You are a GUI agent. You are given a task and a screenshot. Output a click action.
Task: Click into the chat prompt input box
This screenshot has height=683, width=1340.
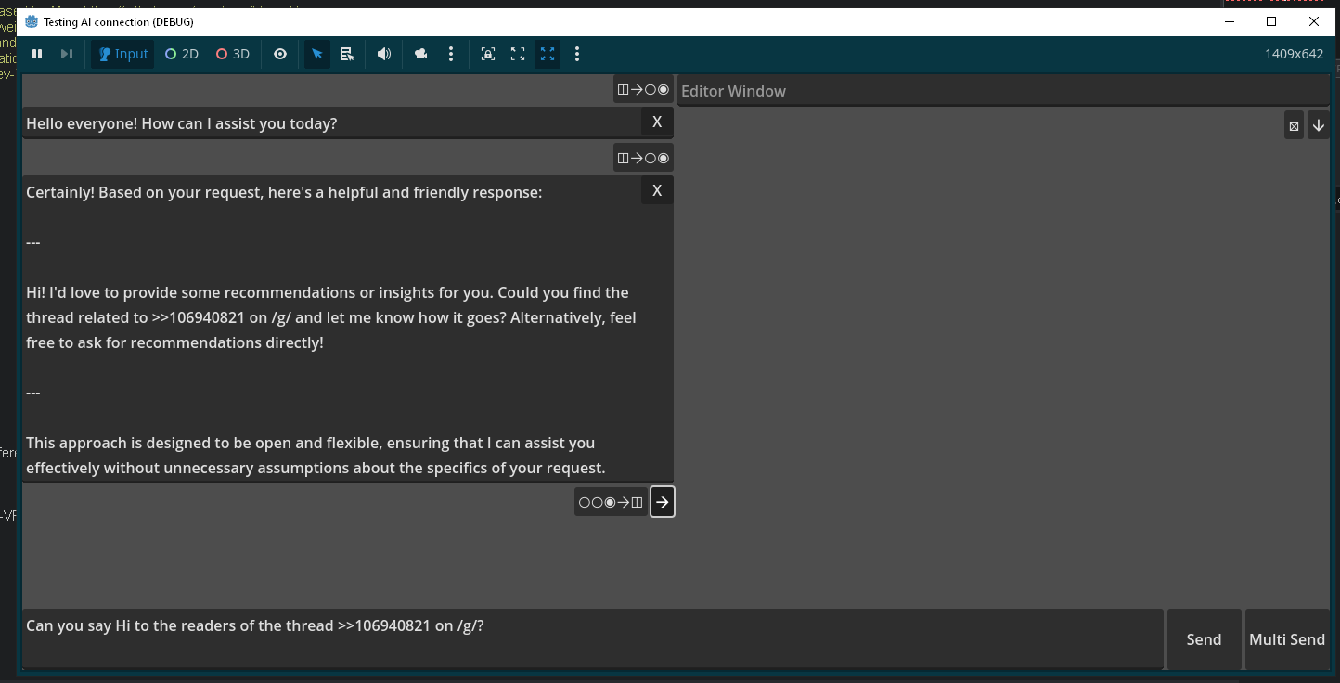click(x=592, y=638)
